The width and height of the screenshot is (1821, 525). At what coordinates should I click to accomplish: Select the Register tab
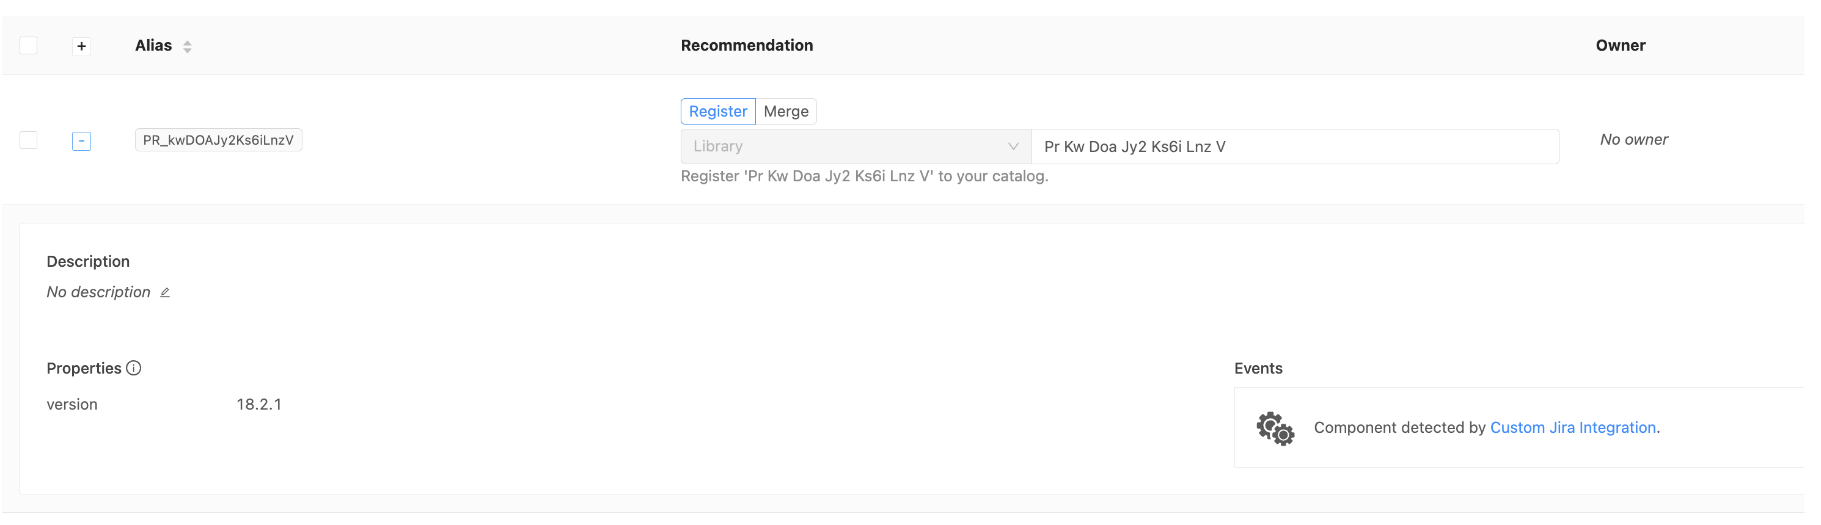pyautogui.click(x=717, y=112)
